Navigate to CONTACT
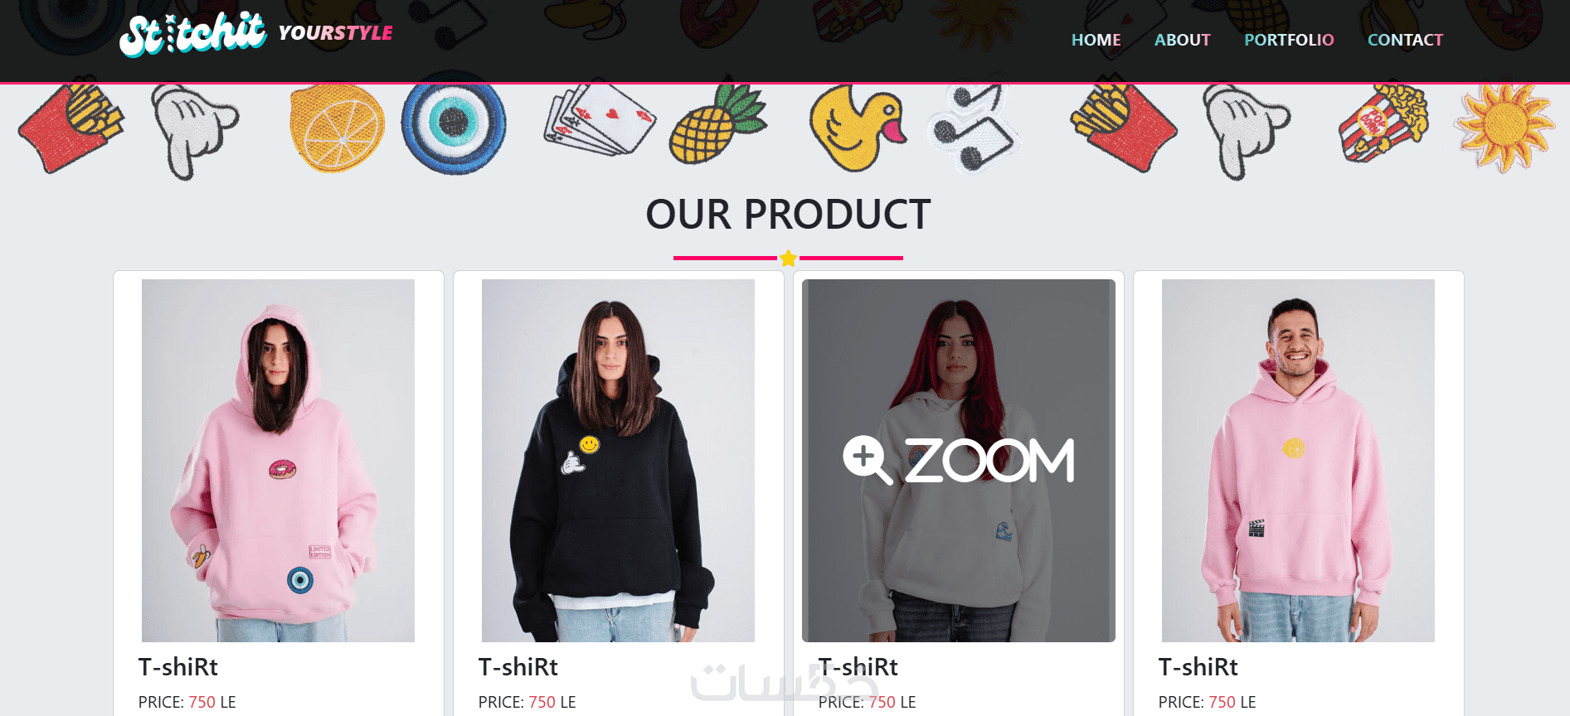 tap(1405, 40)
